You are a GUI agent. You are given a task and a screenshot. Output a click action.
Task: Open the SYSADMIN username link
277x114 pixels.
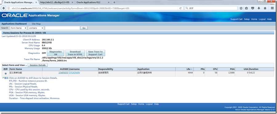pos(74,73)
